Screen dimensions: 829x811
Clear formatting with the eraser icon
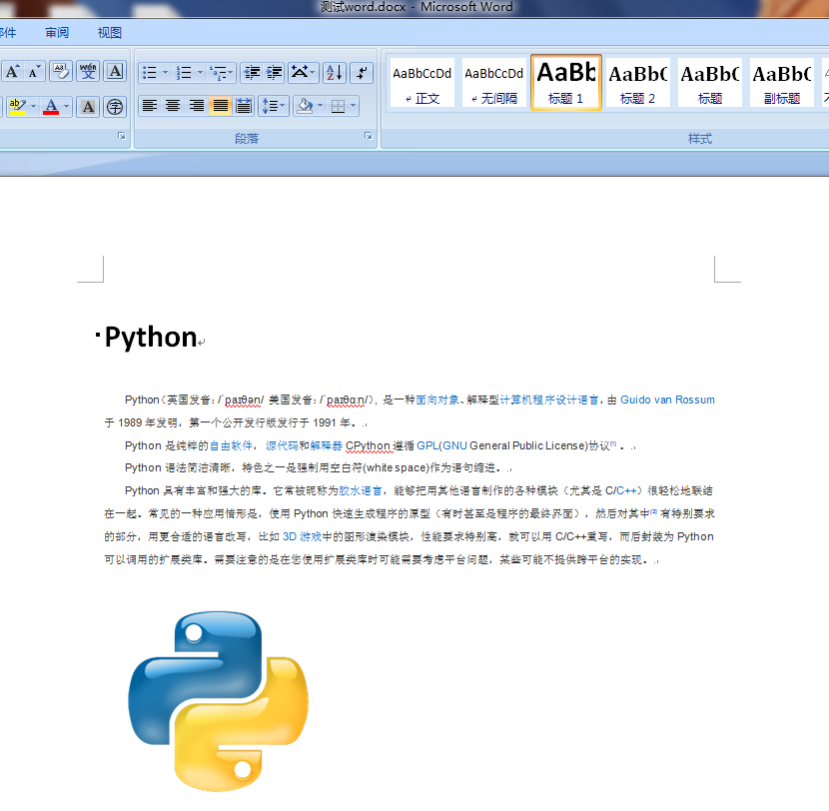pyautogui.click(x=61, y=72)
